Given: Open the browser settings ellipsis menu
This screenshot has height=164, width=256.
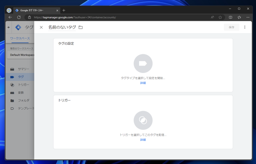Looking at the screenshot, I should tap(248, 17).
